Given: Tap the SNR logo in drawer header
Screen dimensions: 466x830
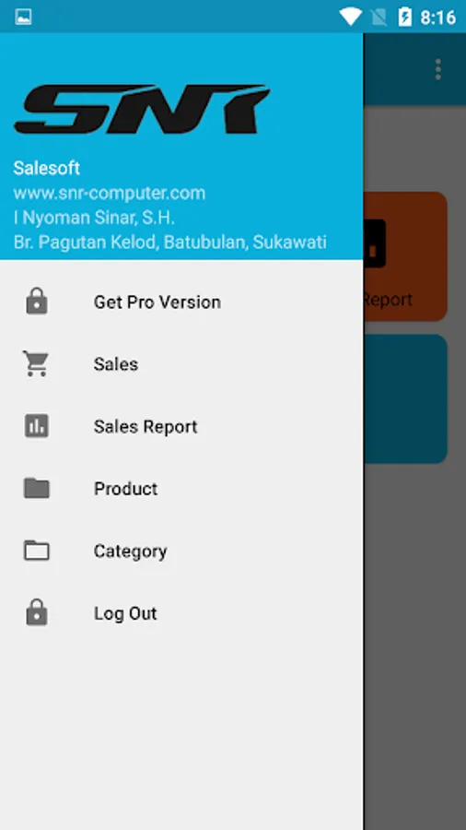Looking at the screenshot, I should 142,109.
